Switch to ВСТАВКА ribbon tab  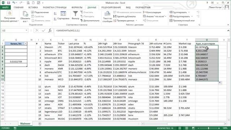tap(33, 7)
